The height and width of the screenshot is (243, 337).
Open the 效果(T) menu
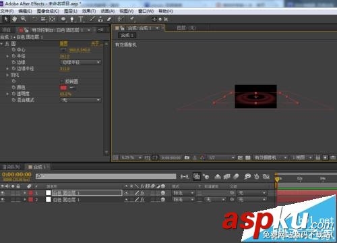(x=89, y=11)
